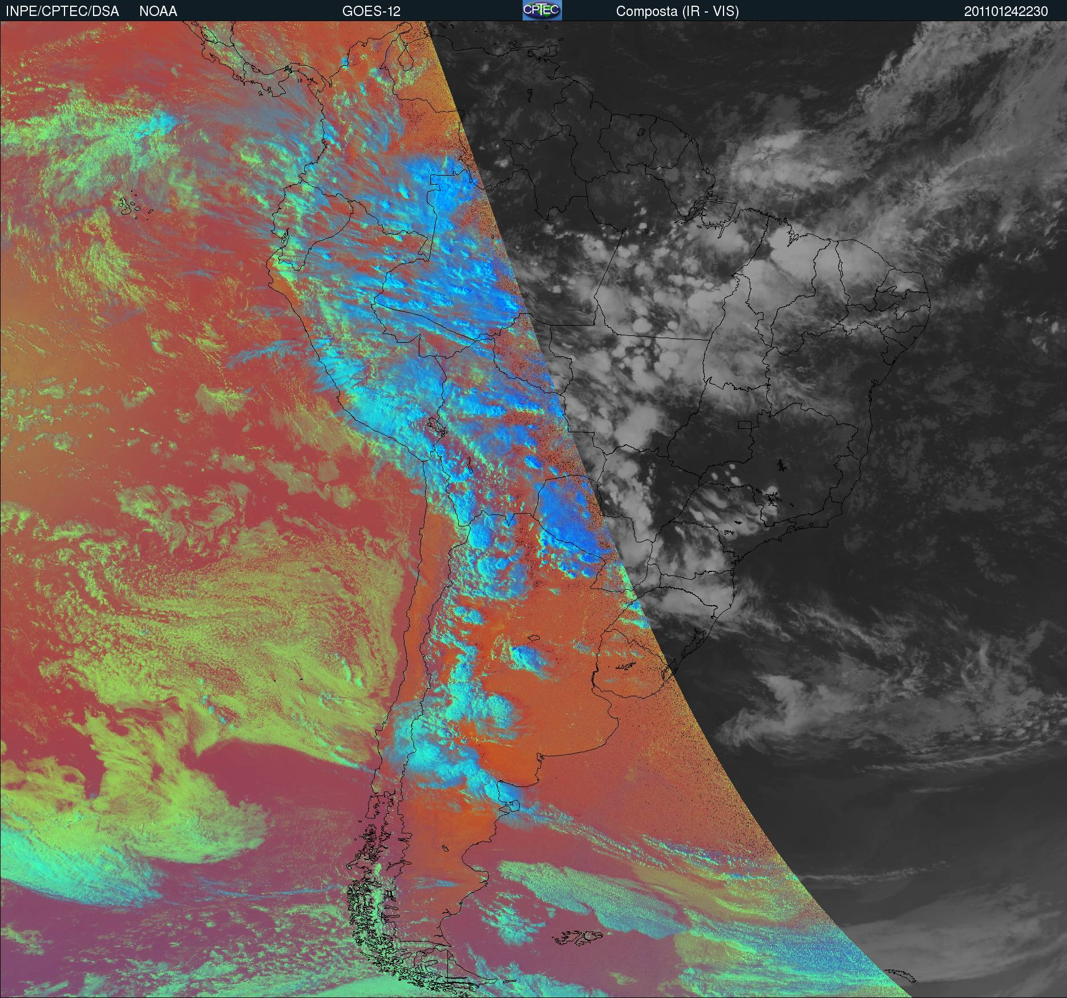The height and width of the screenshot is (998, 1067).
Task: Select the INPE/CPTEC/DSA header label
Action: (62, 11)
